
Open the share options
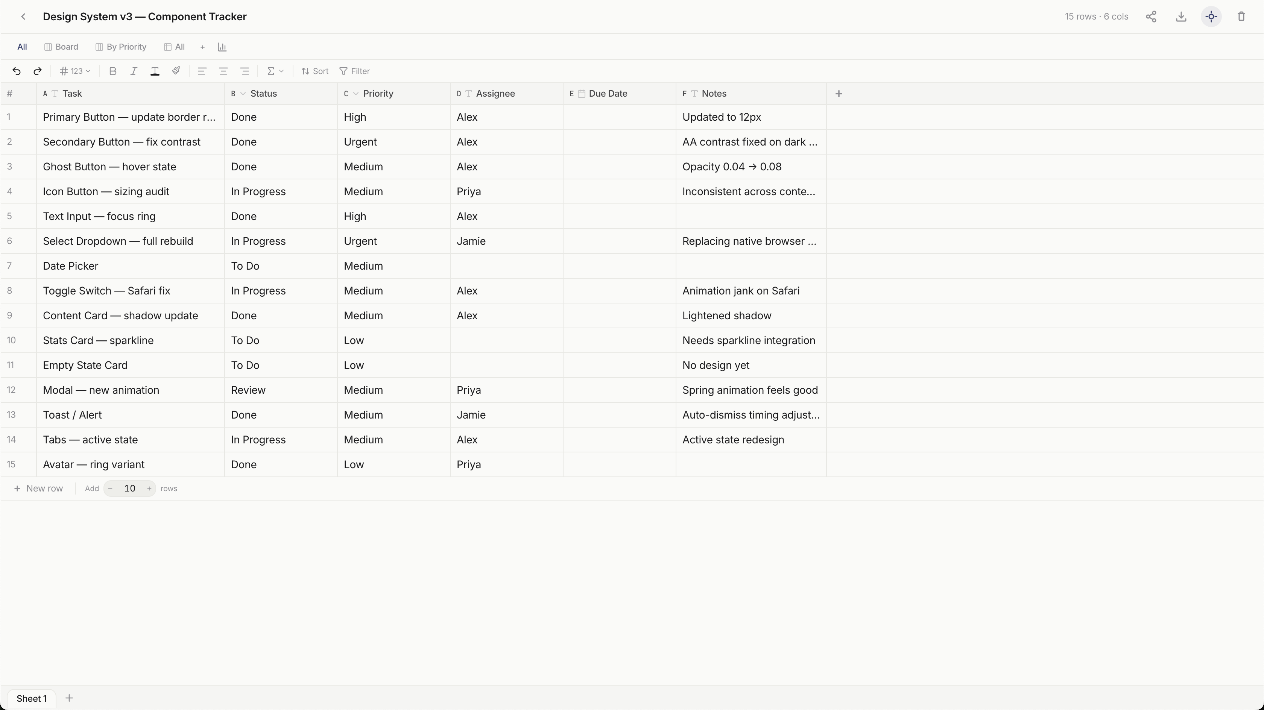tap(1152, 16)
